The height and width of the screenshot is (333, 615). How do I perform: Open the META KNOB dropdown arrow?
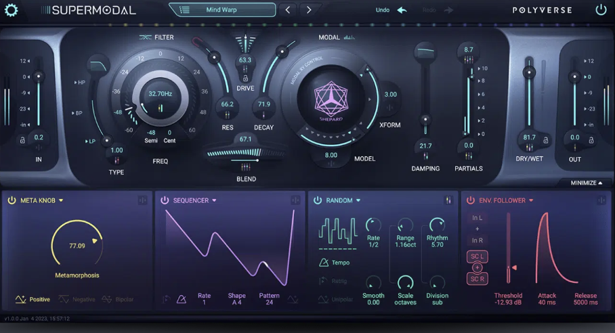click(x=61, y=200)
